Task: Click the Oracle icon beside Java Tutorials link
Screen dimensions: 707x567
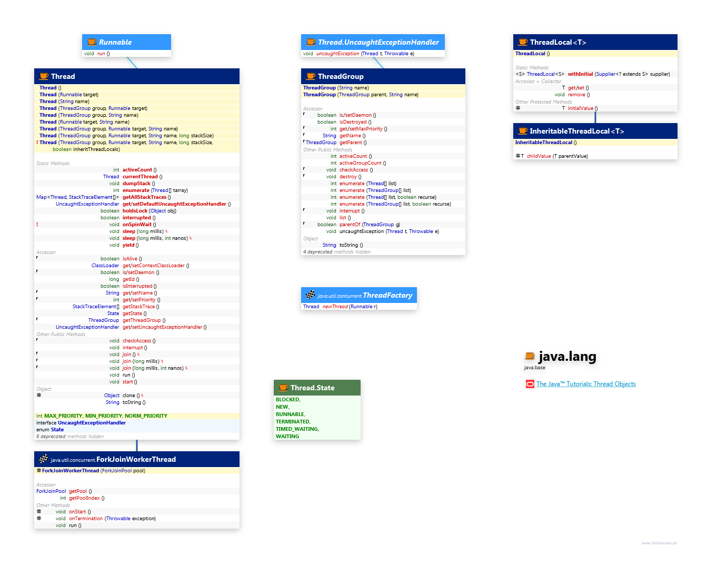Action: (530, 384)
